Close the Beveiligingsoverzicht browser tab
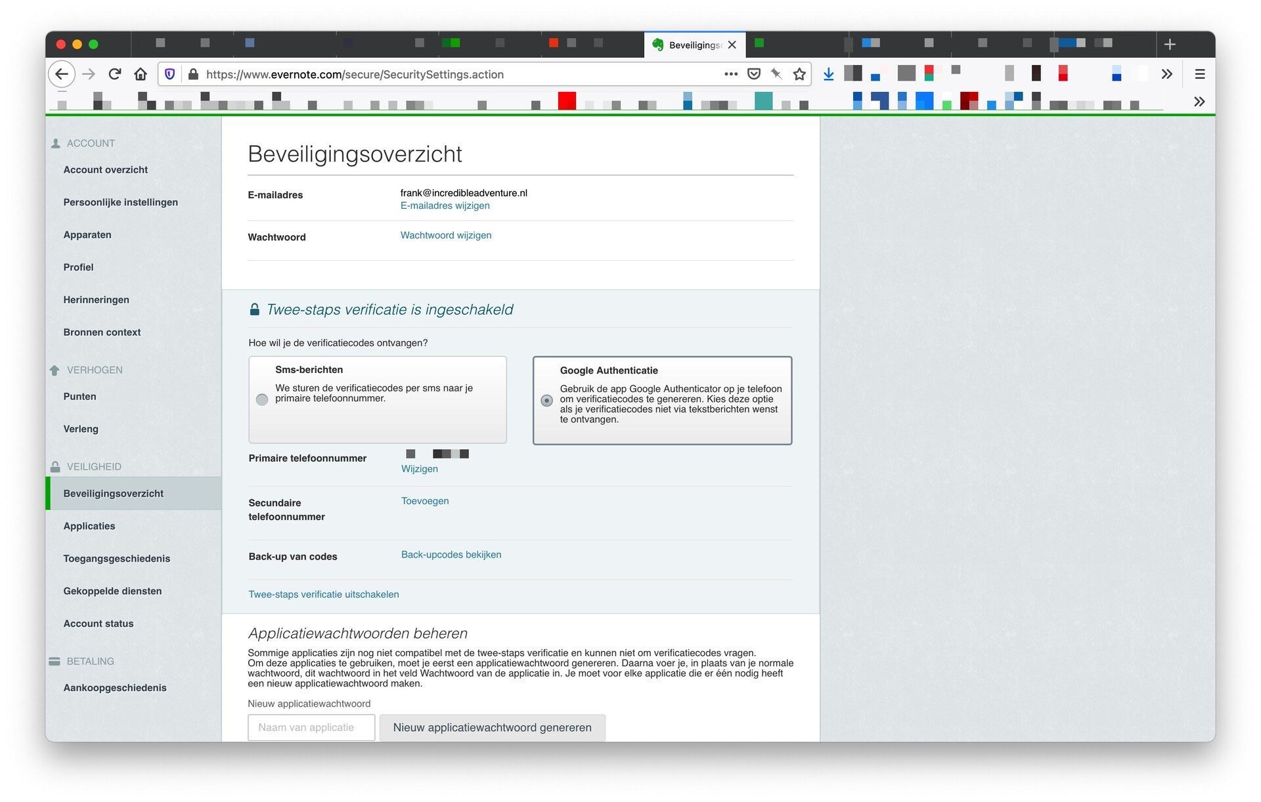The width and height of the screenshot is (1261, 802). [732, 45]
